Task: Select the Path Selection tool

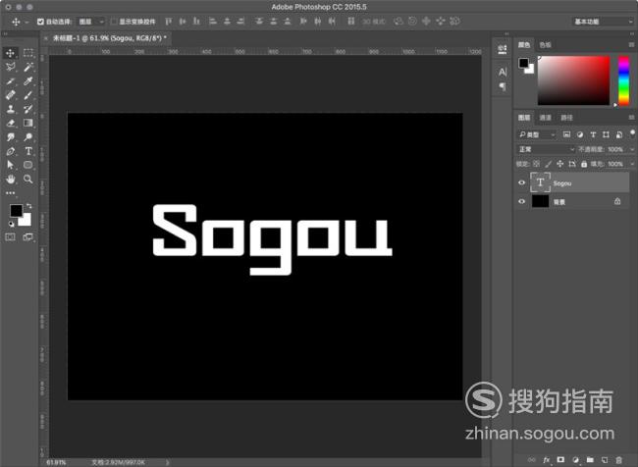Action: tap(11, 165)
